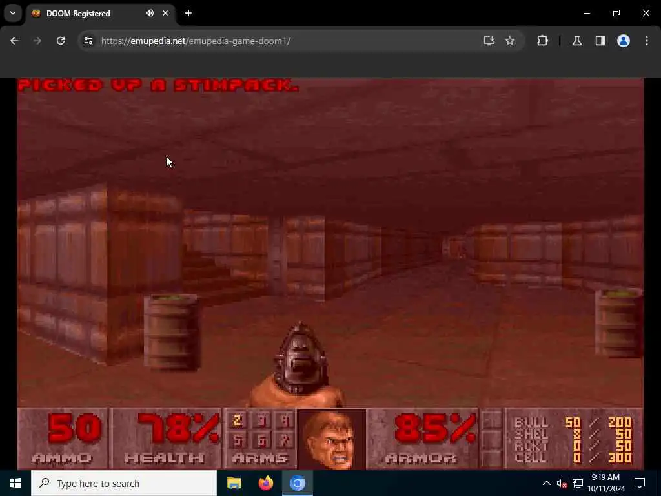The image size is (661, 496).
Task: Restore down the Chrome window
Action: tap(616, 13)
